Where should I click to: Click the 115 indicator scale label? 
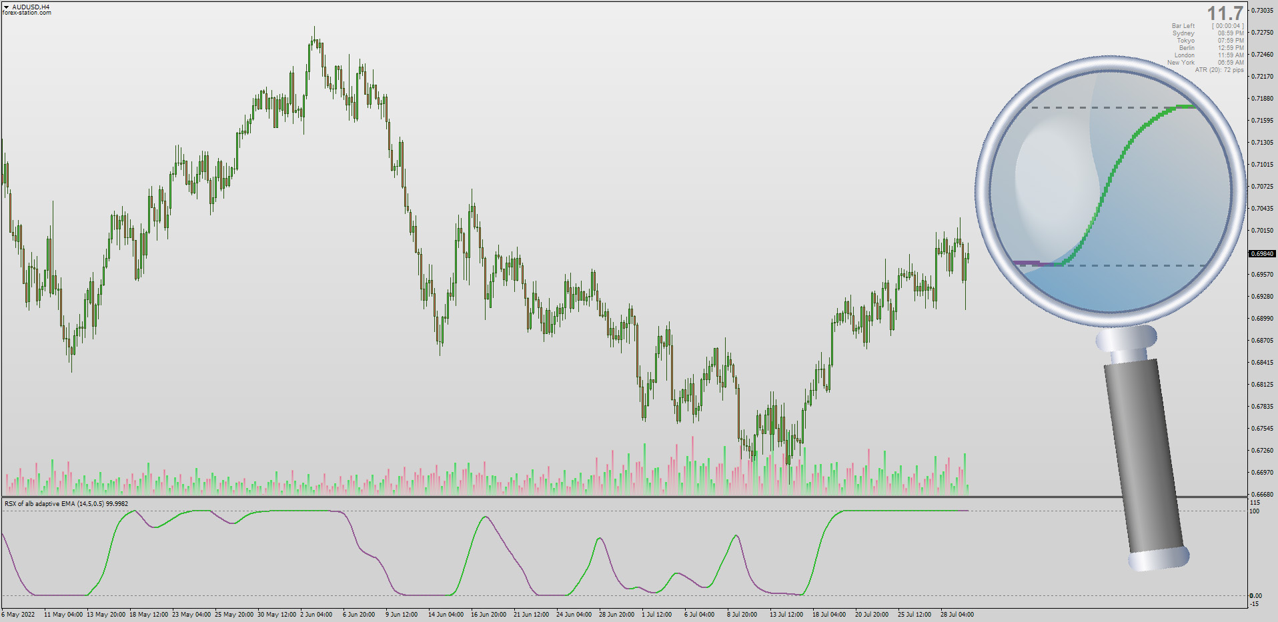point(1255,503)
